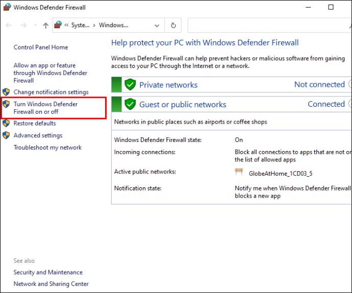
Task: Click green shield icon for Guest or public networks
Action: (x=130, y=104)
